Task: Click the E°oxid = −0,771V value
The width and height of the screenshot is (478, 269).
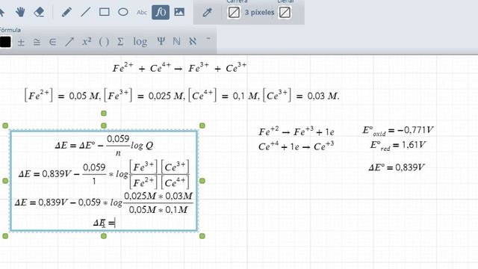Action: [x=397, y=131]
